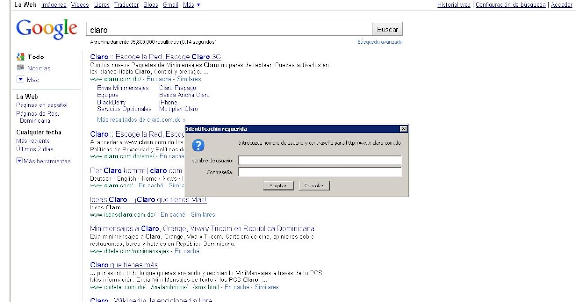Click the Contraseña field
The width and height of the screenshot is (576, 302).
(x=320, y=172)
